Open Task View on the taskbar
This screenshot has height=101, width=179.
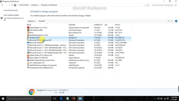coord(55,98)
